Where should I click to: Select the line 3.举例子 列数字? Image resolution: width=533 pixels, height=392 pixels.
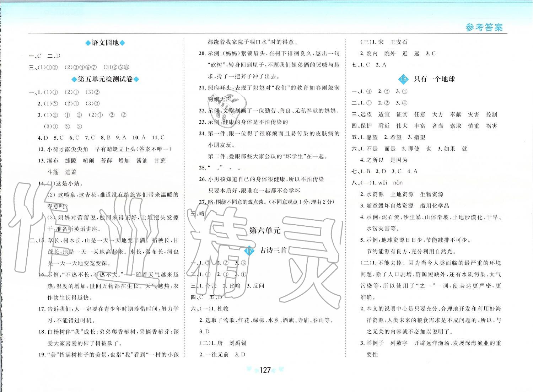430,343
